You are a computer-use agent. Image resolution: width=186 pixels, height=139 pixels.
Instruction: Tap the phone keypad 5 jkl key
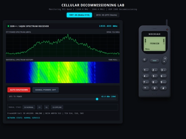[x=154, y=76]
